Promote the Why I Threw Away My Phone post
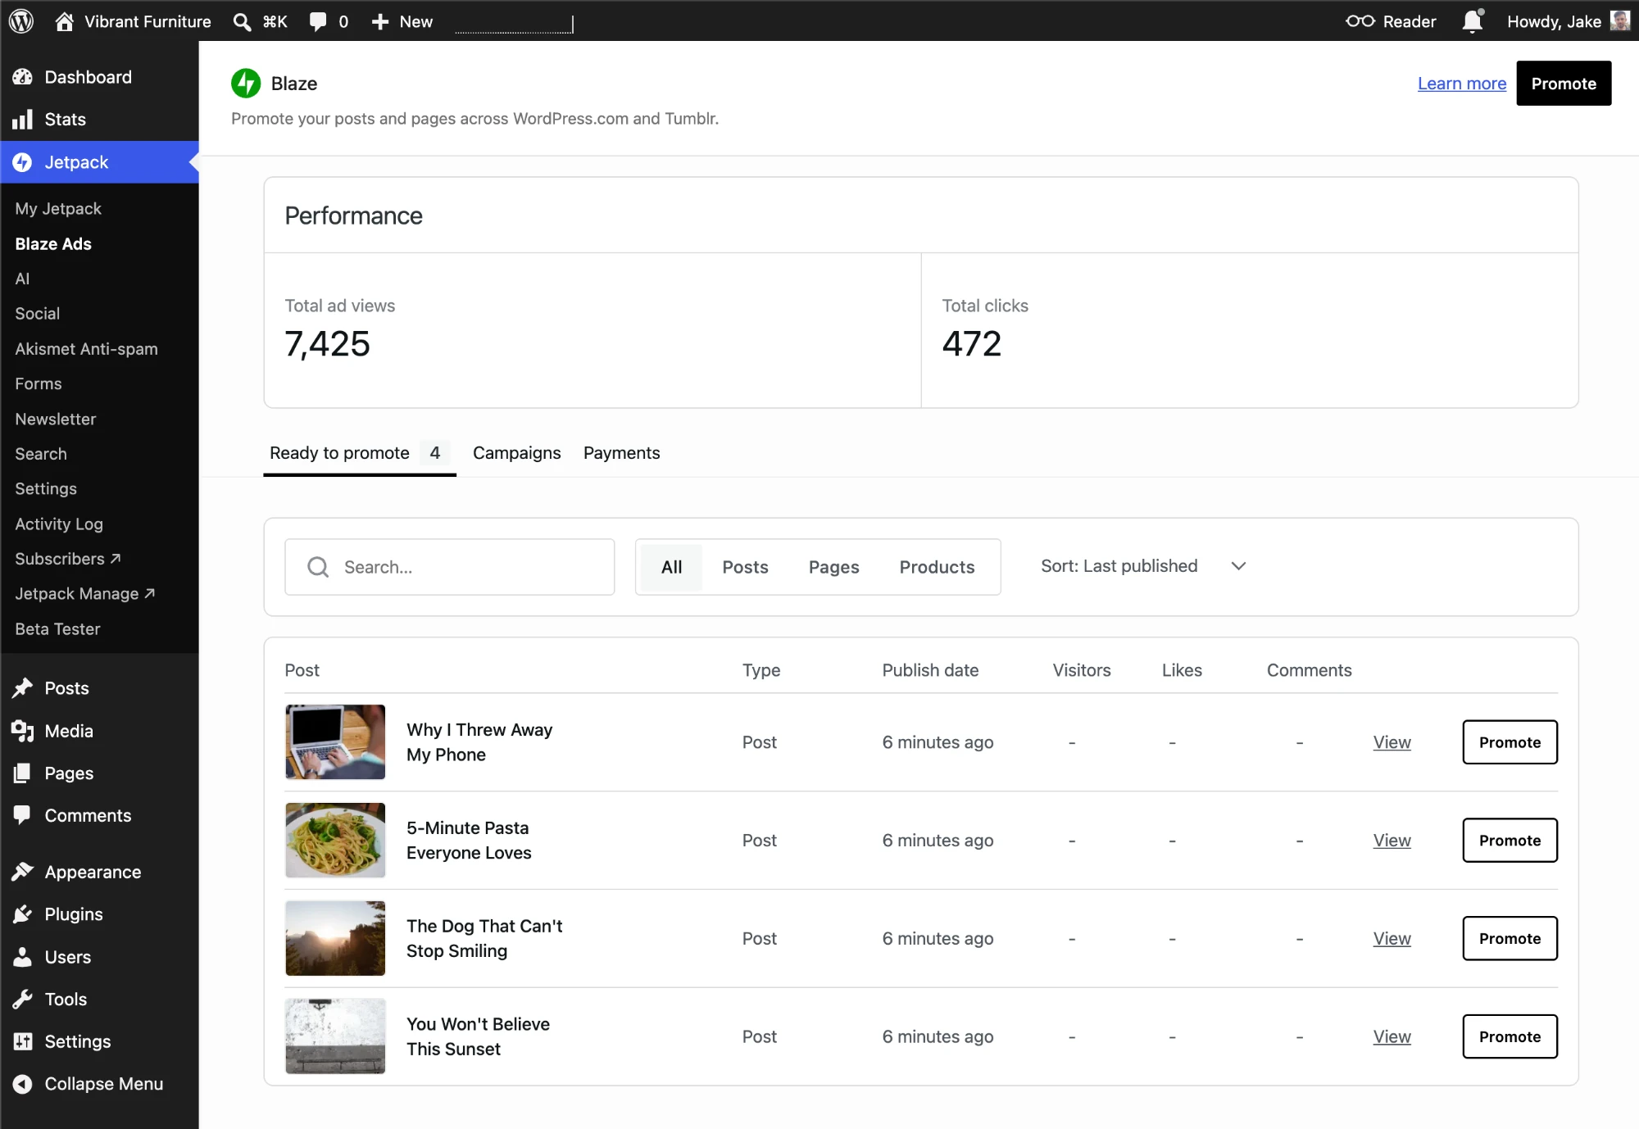The width and height of the screenshot is (1639, 1129). pos(1510,742)
